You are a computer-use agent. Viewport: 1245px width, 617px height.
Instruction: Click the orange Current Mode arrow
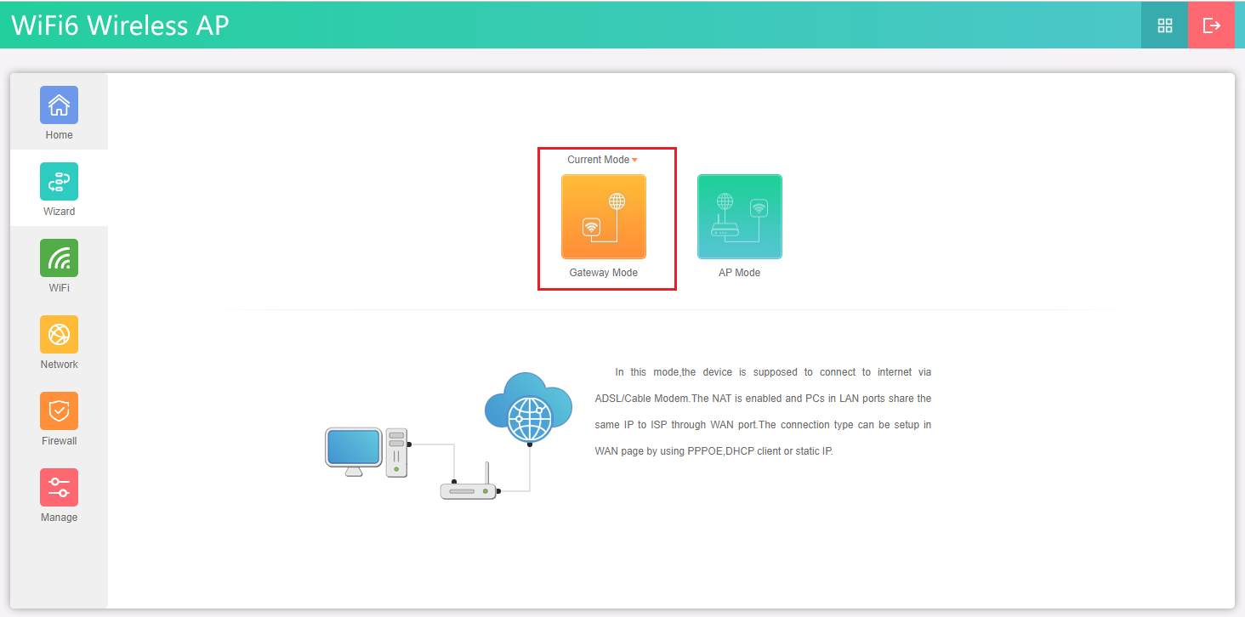click(x=634, y=161)
